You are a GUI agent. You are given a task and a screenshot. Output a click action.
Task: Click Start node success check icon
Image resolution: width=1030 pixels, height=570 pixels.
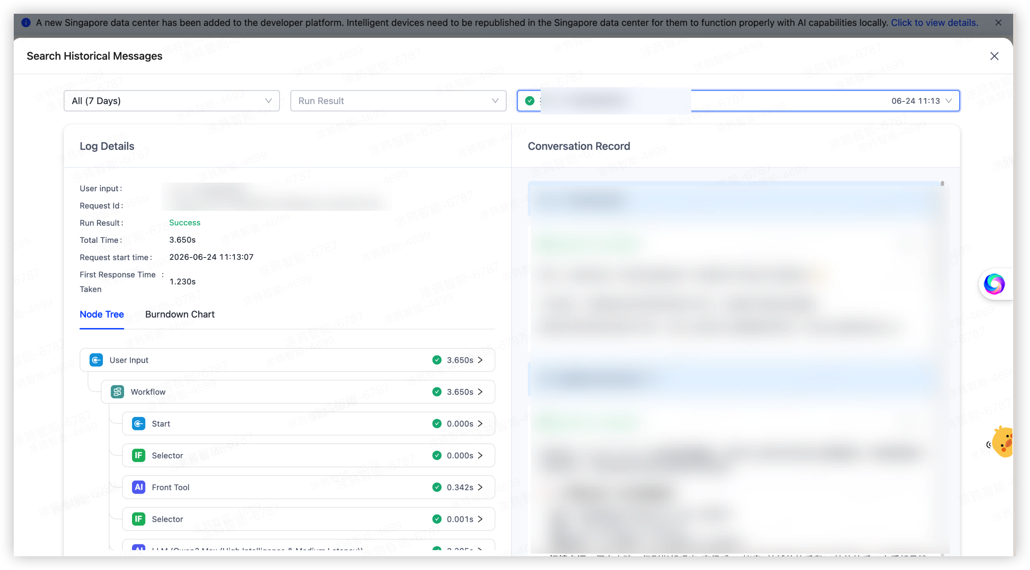point(437,423)
